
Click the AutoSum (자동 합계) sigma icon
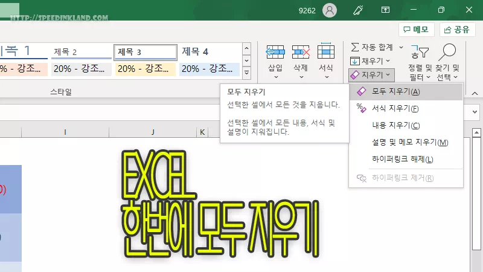click(356, 47)
